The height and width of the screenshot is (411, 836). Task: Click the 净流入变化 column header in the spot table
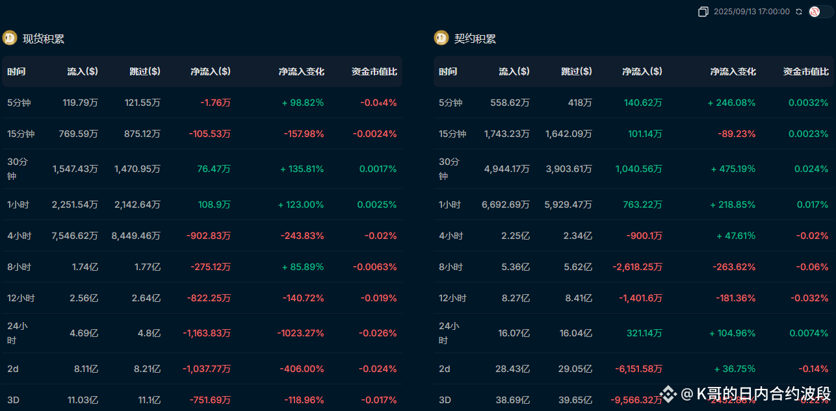(302, 71)
